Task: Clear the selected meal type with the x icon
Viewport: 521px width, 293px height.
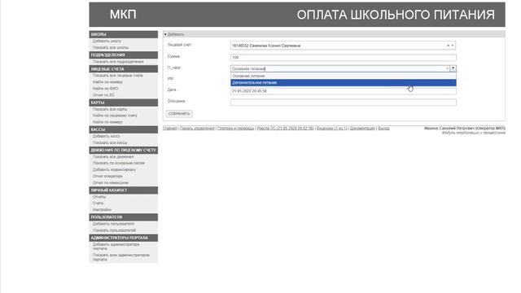Action: click(447, 68)
